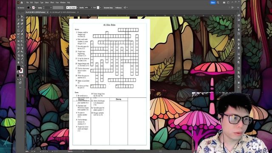272x153 pixels.
Task: Swap fill and stroke colors arrow
Action: [23, 66]
